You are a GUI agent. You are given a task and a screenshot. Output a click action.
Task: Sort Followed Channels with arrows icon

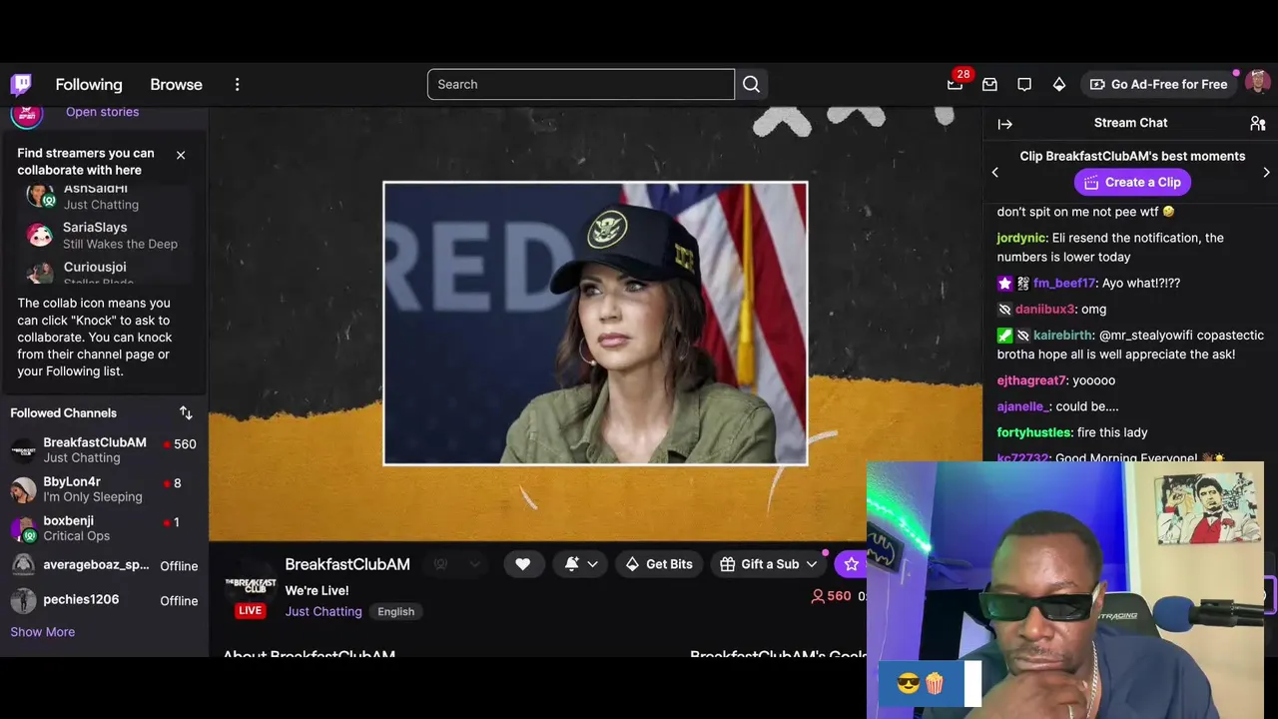[186, 412]
